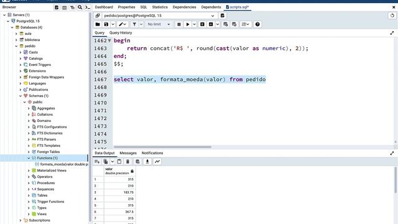This screenshot has width=398, height=224.
Task: Click the Rollback transaction icon
Action: coord(234,24)
